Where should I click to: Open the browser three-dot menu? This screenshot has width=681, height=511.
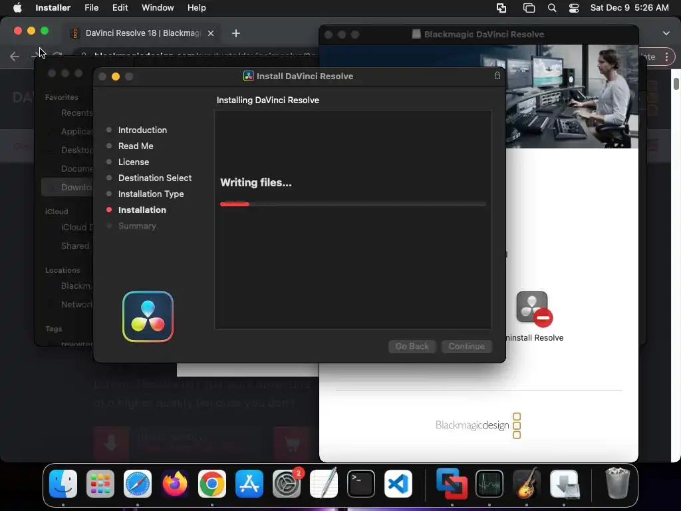pyautogui.click(x=666, y=57)
